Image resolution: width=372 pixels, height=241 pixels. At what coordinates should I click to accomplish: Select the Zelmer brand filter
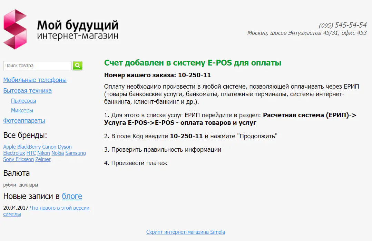(x=43, y=159)
